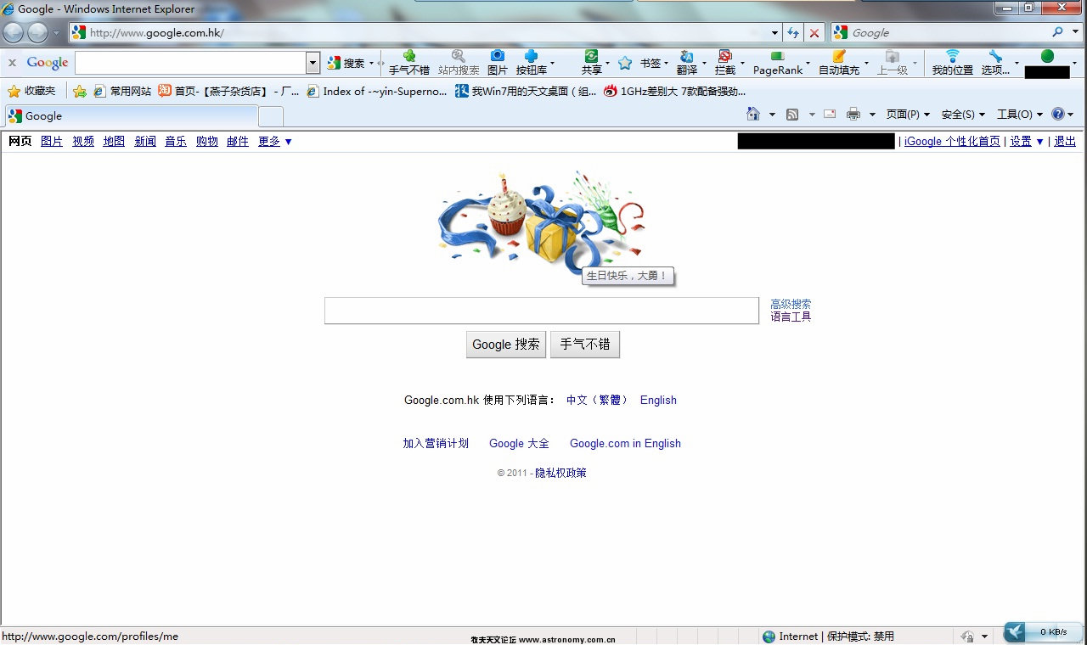Expand the Google Toolbar search box dropdown
Image resolution: width=1087 pixels, height=645 pixels.
[x=313, y=63]
